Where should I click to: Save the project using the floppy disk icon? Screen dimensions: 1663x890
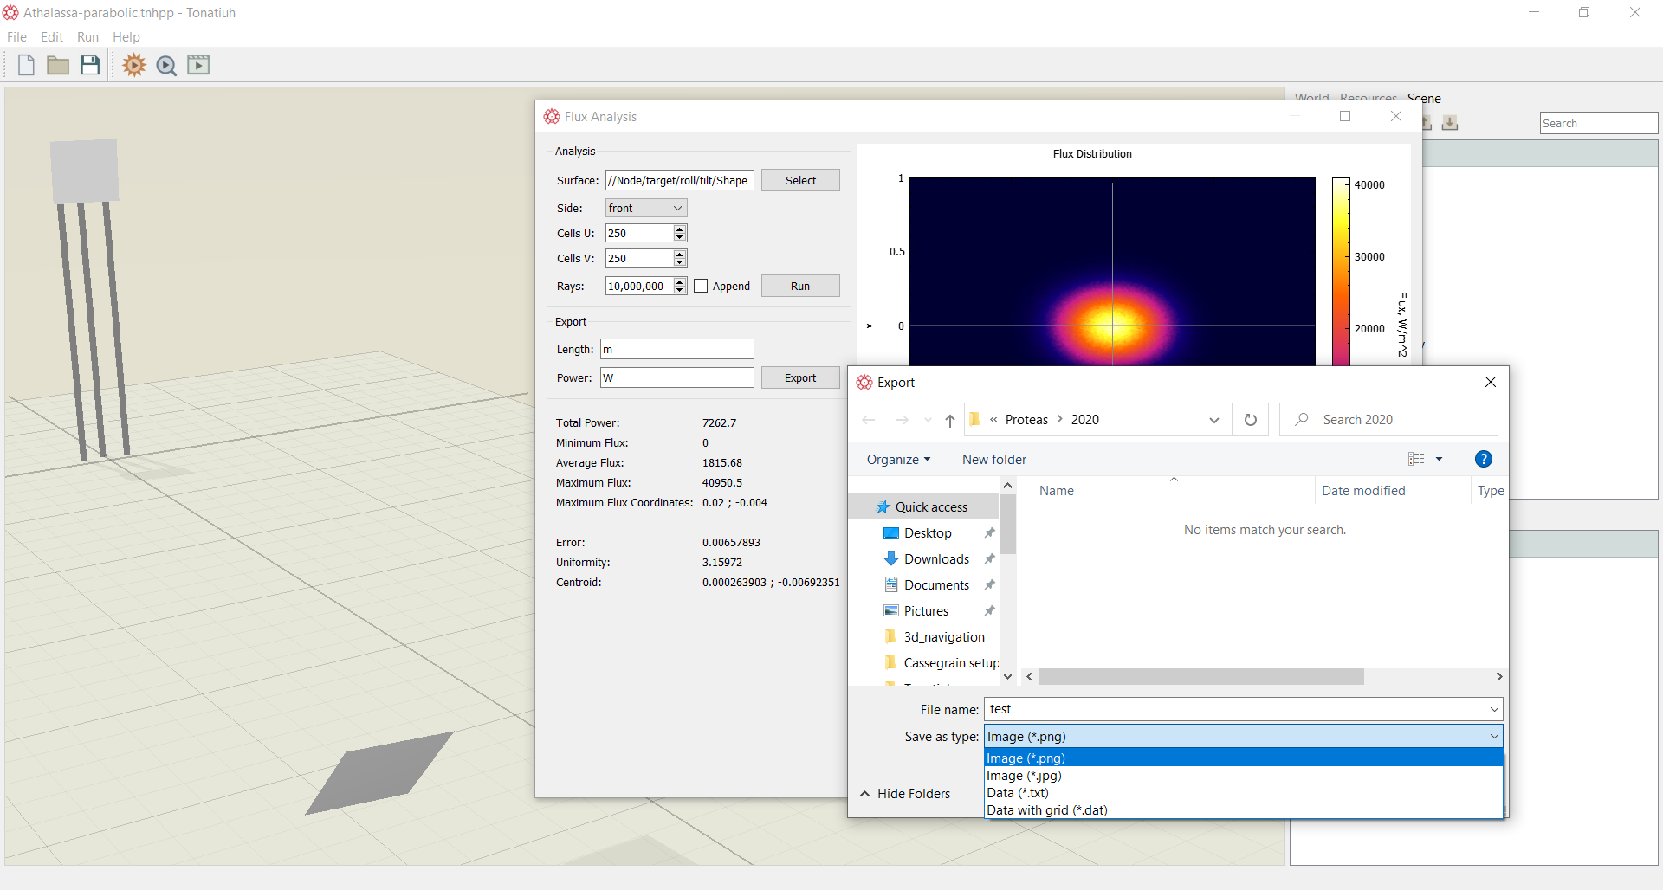coord(90,65)
